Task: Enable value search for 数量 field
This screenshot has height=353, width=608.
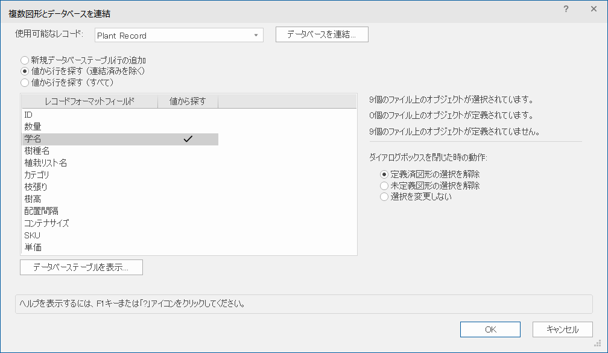Action: point(189,126)
